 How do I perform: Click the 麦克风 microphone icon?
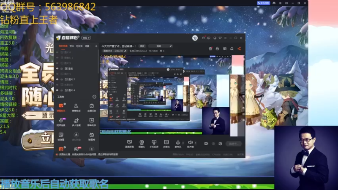tap(178, 143)
